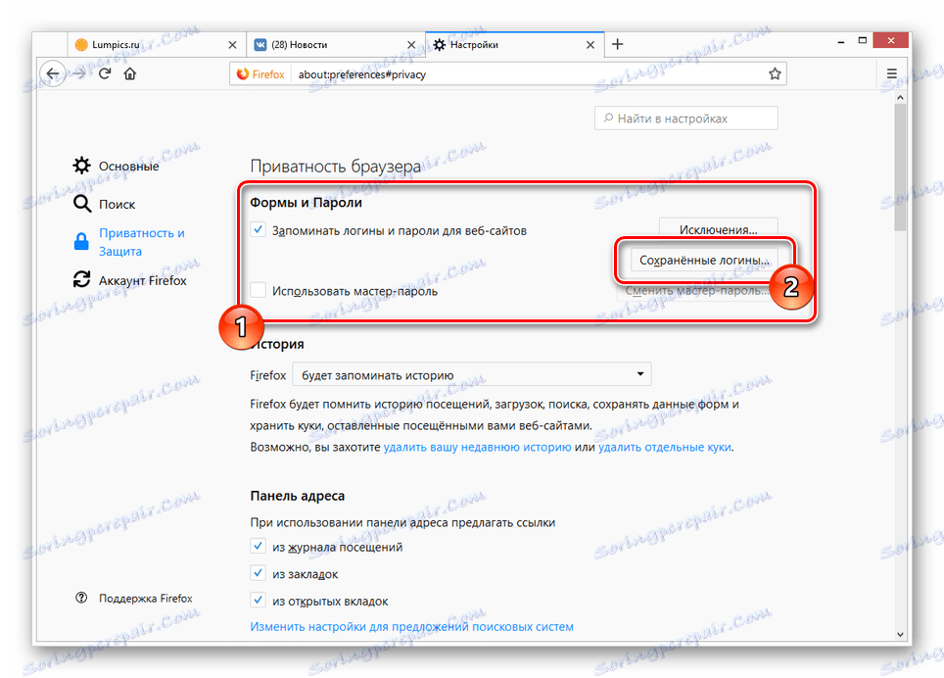Open Аккаунт Firefox sync section
The image size is (944, 678).
pyautogui.click(x=130, y=280)
